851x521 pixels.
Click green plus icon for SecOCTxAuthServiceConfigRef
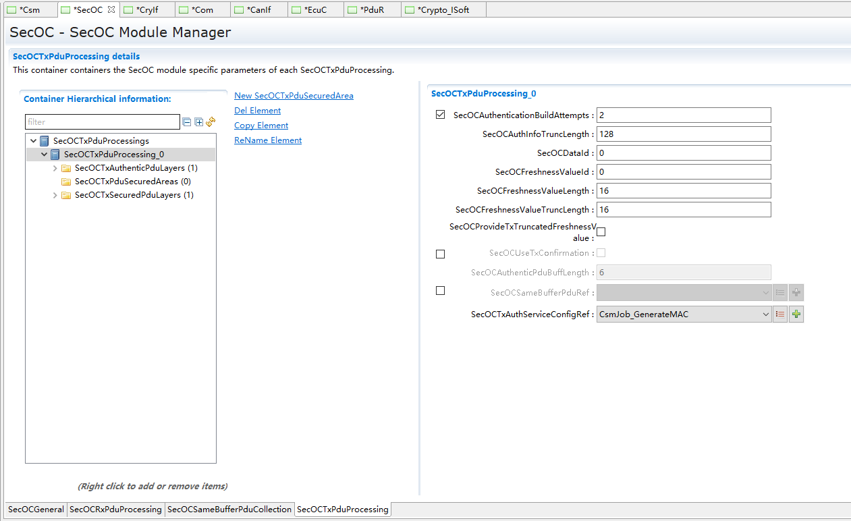tap(796, 314)
